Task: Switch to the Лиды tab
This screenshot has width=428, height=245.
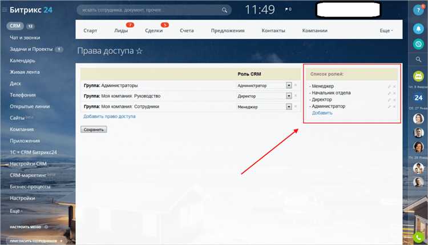Action: coord(121,31)
